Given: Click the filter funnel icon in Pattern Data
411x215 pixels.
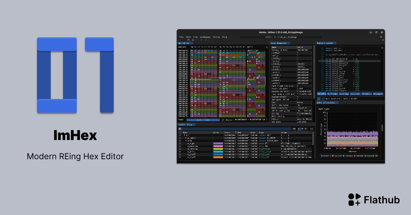Looking at the screenshot, I should tap(180, 129).
